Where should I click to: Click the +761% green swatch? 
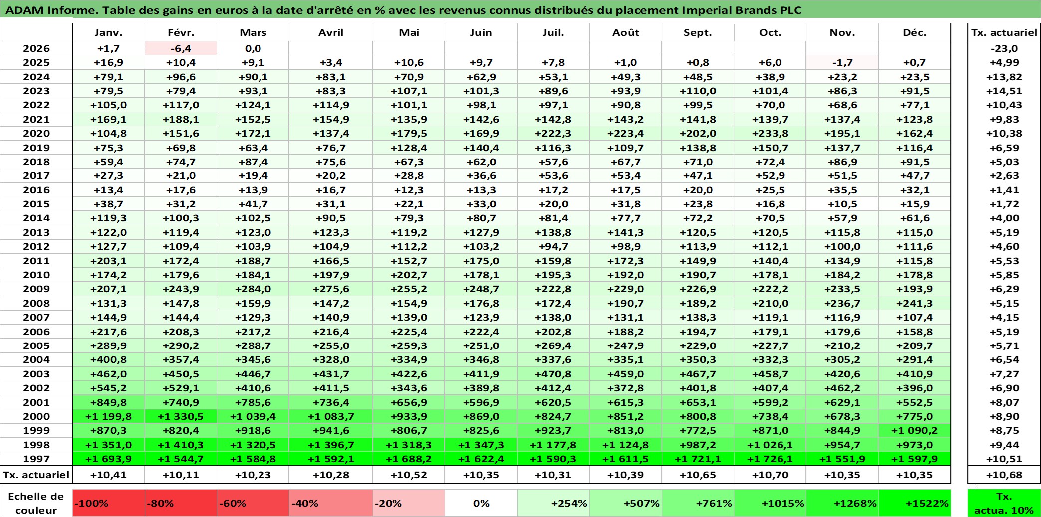pos(698,503)
